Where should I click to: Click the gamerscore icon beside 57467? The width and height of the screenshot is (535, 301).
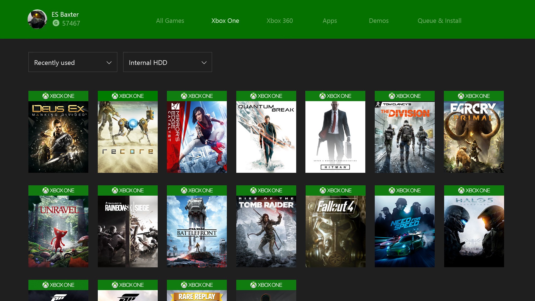[x=55, y=24]
